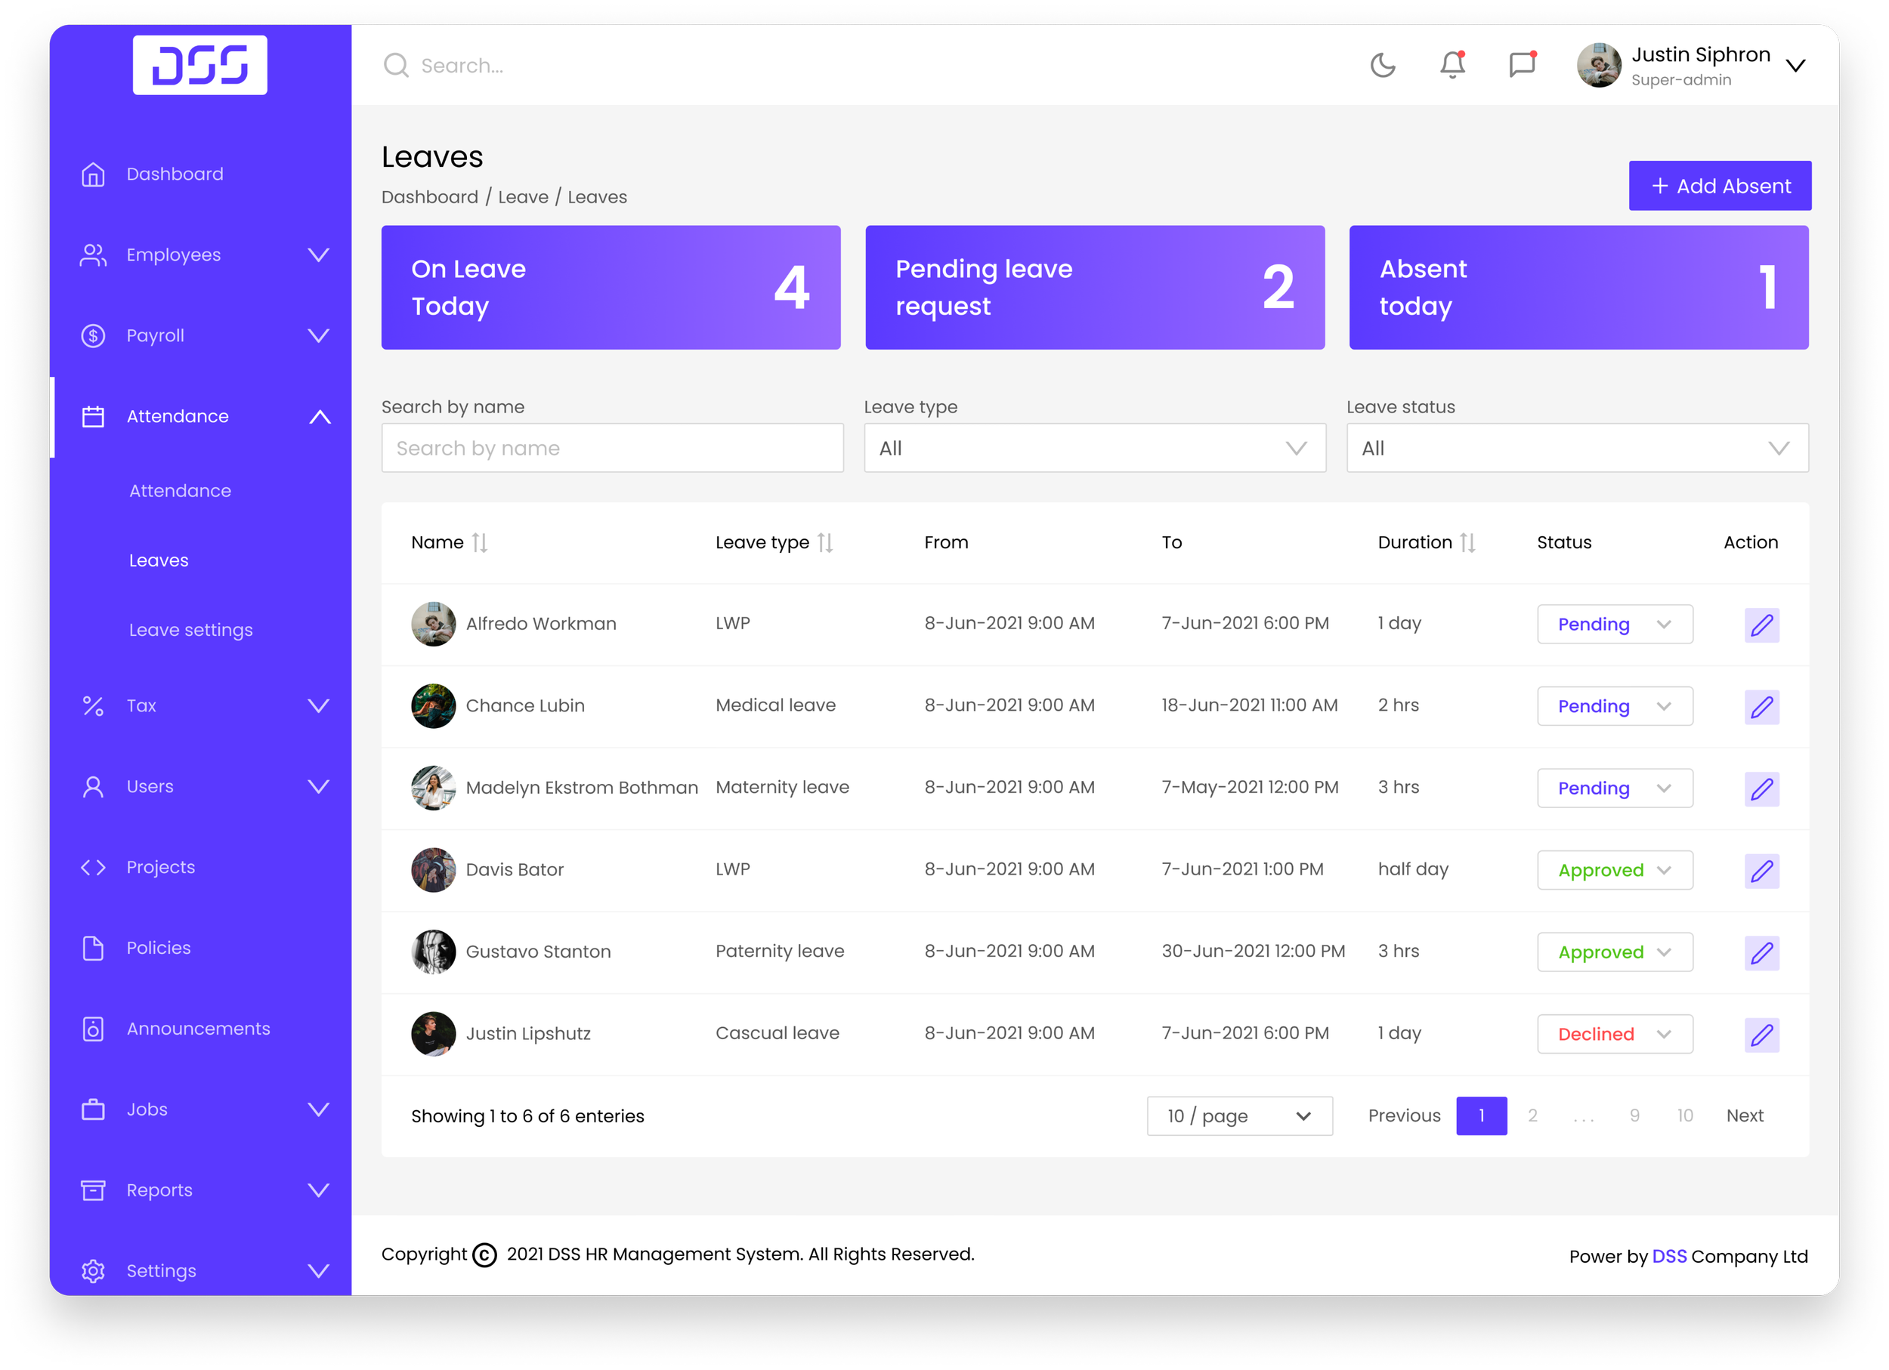
Task: Click Justin Siphron profile avatar
Action: 1599,65
